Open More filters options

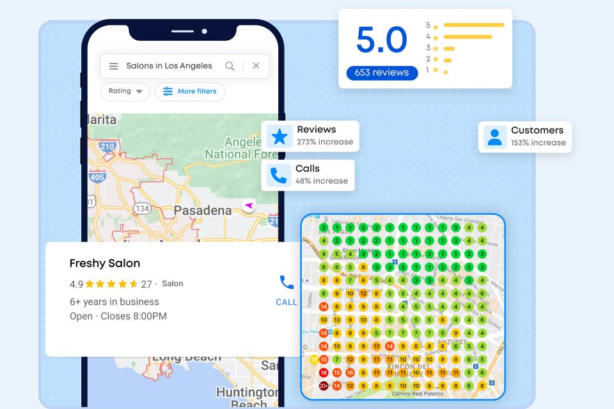pos(190,91)
